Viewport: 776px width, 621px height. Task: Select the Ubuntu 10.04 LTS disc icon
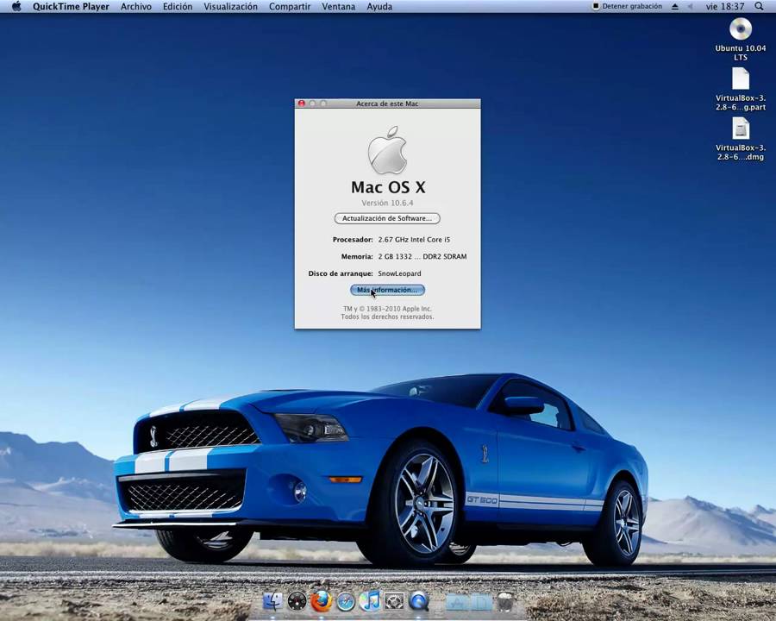click(x=741, y=29)
